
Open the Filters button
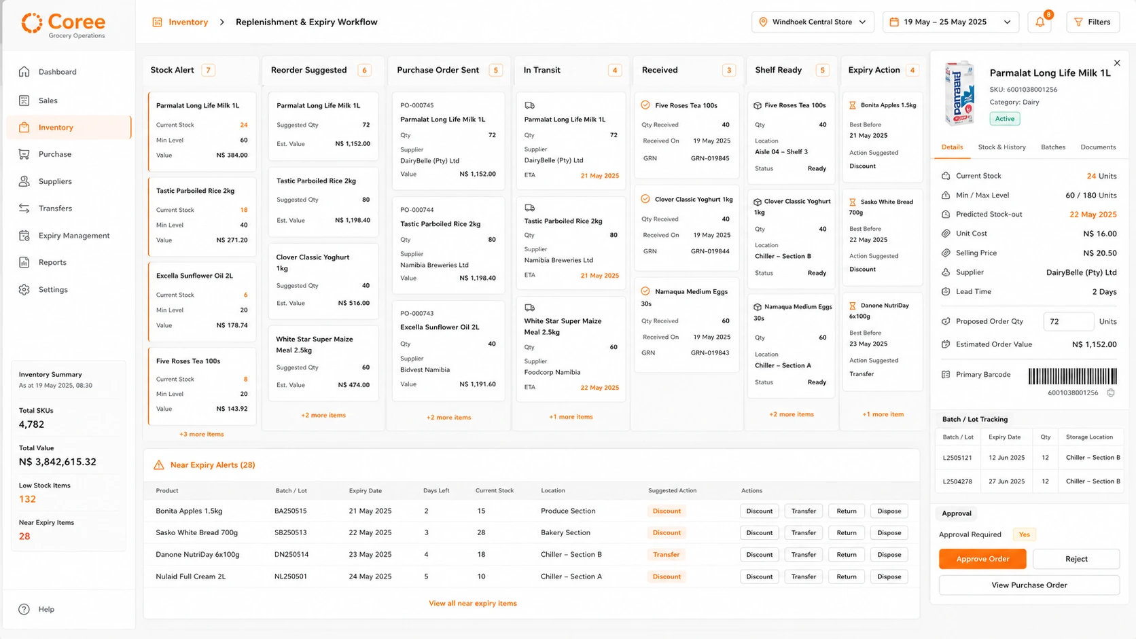pos(1093,22)
